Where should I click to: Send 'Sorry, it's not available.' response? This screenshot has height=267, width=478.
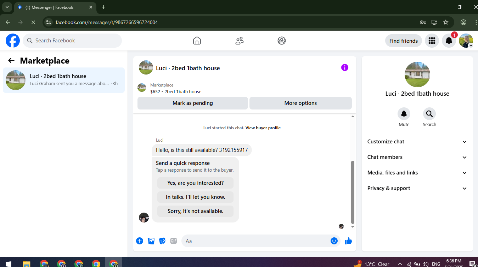point(195,211)
